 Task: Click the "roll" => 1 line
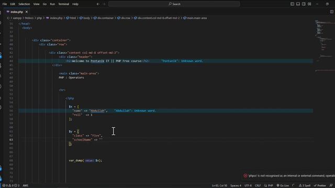pos(82,115)
